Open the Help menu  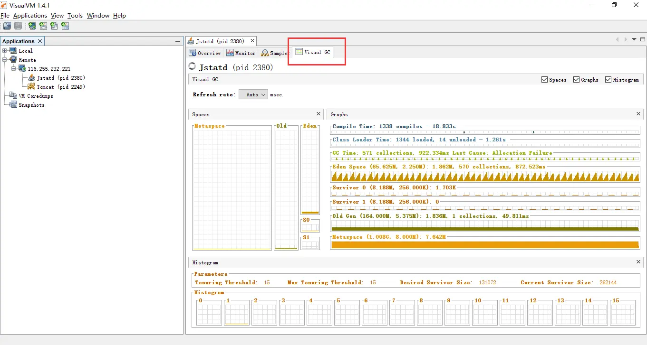119,16
